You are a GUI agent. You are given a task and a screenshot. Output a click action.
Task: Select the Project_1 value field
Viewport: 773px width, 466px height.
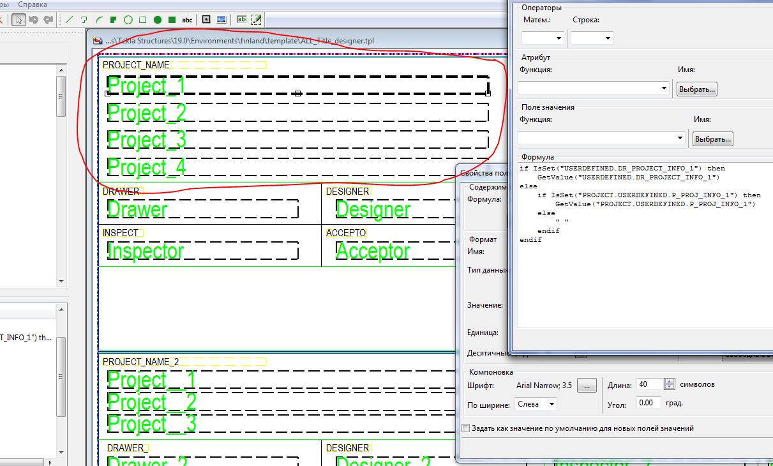297,86
